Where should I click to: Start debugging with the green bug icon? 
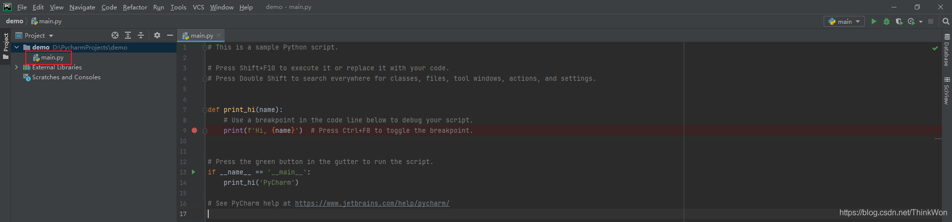(887, 21)
